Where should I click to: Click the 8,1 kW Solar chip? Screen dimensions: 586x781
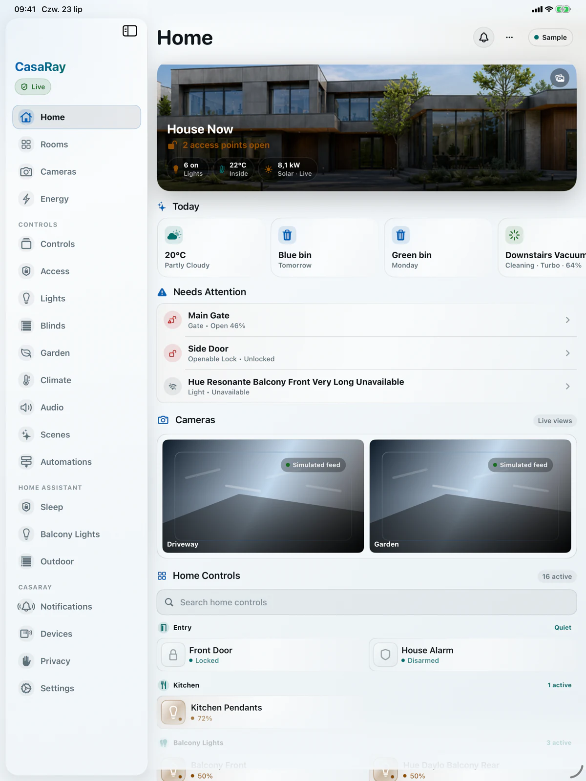coord(288,169)
